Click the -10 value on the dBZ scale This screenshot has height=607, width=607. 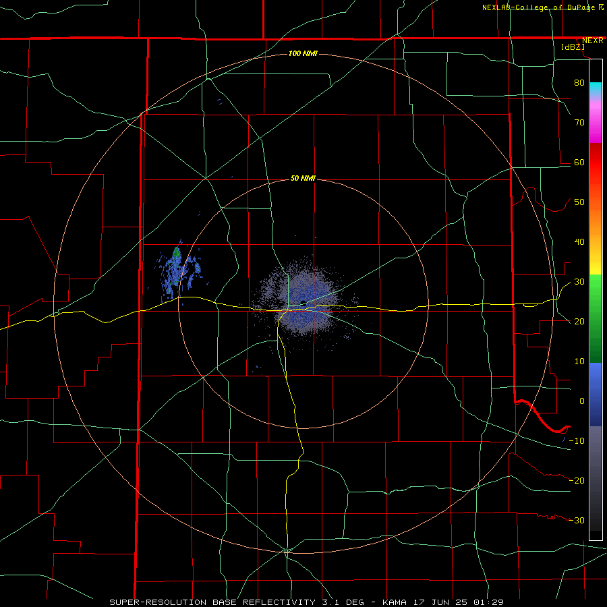tap(577, 441)
